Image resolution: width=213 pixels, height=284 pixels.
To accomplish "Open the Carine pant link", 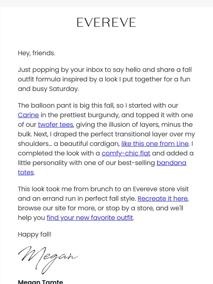I will (28, 115).
